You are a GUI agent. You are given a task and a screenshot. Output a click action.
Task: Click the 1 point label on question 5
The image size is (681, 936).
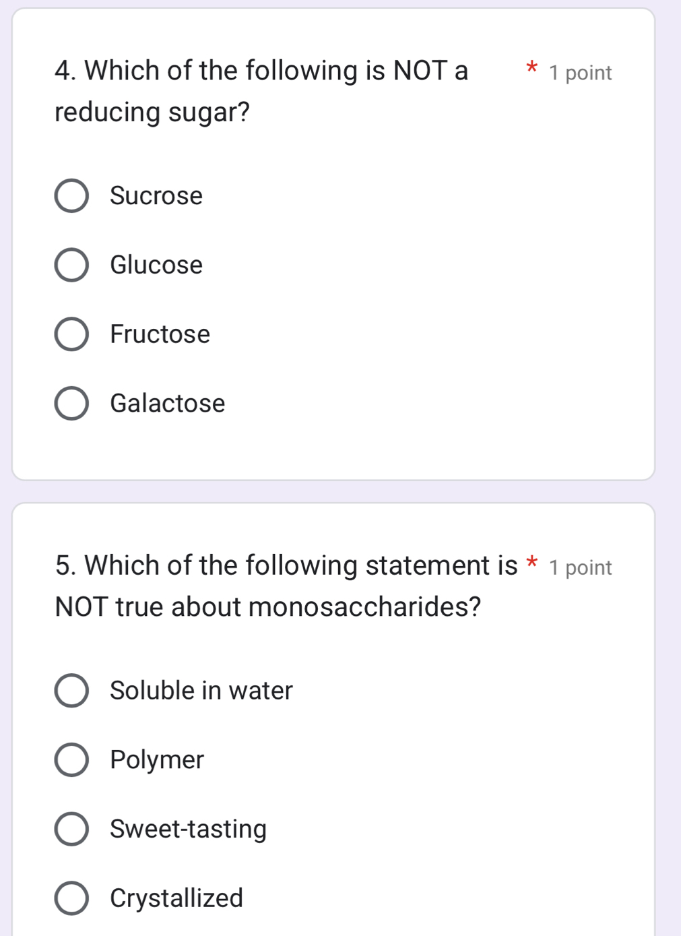tap(580, 567)
